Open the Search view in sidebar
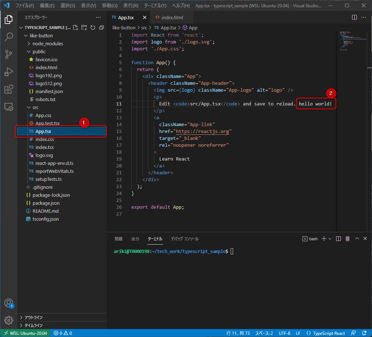The width and height of the screenshot is (372, 337). pos(9,37)
